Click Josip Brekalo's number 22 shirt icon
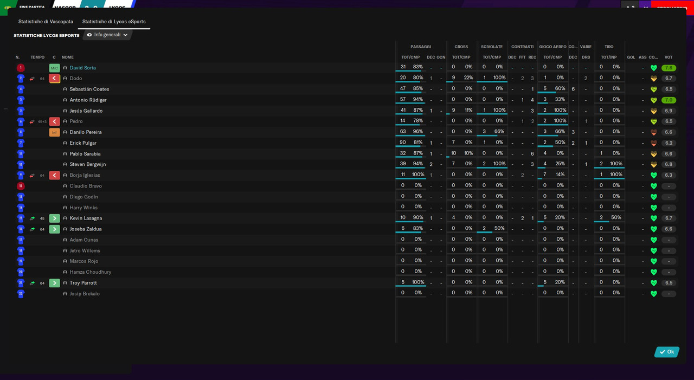This screenshot has width=694, height=380. [21, 294]
